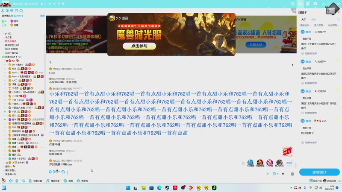Click the channel search magnifier icon
The height and width of the screenshot is (192, 342).
(x=21, y=11)
